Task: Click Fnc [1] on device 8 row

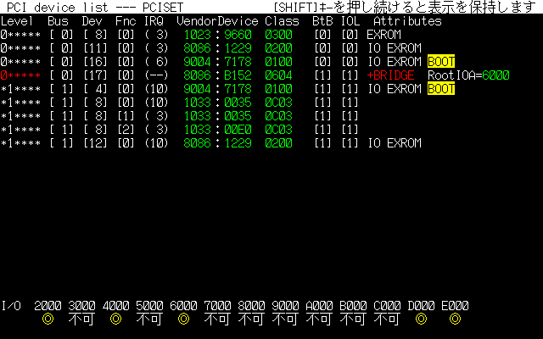Action: [x=126, y=116]
